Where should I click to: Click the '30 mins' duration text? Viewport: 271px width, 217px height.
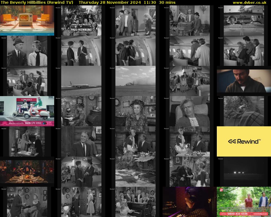(167, 3)
